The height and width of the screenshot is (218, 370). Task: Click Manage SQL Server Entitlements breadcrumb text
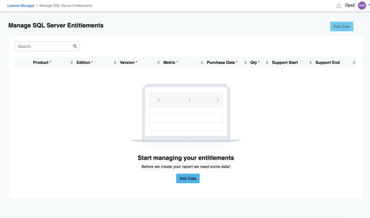[x=66, y=6]
